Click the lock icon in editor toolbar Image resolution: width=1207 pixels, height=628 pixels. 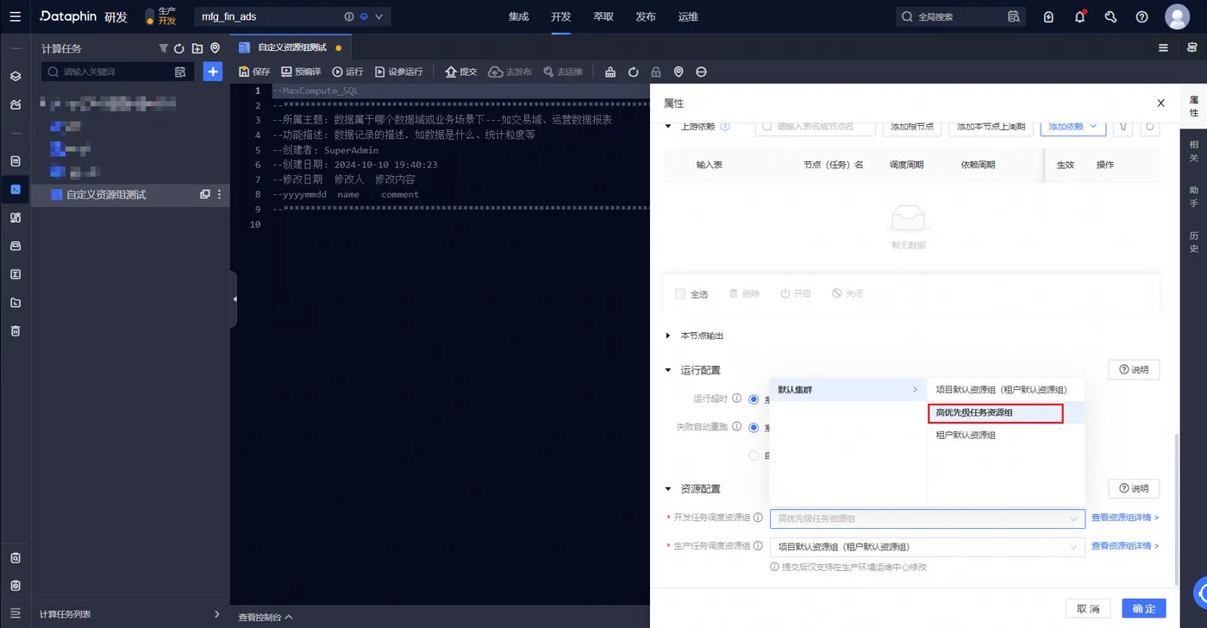(x=656, y=72)
